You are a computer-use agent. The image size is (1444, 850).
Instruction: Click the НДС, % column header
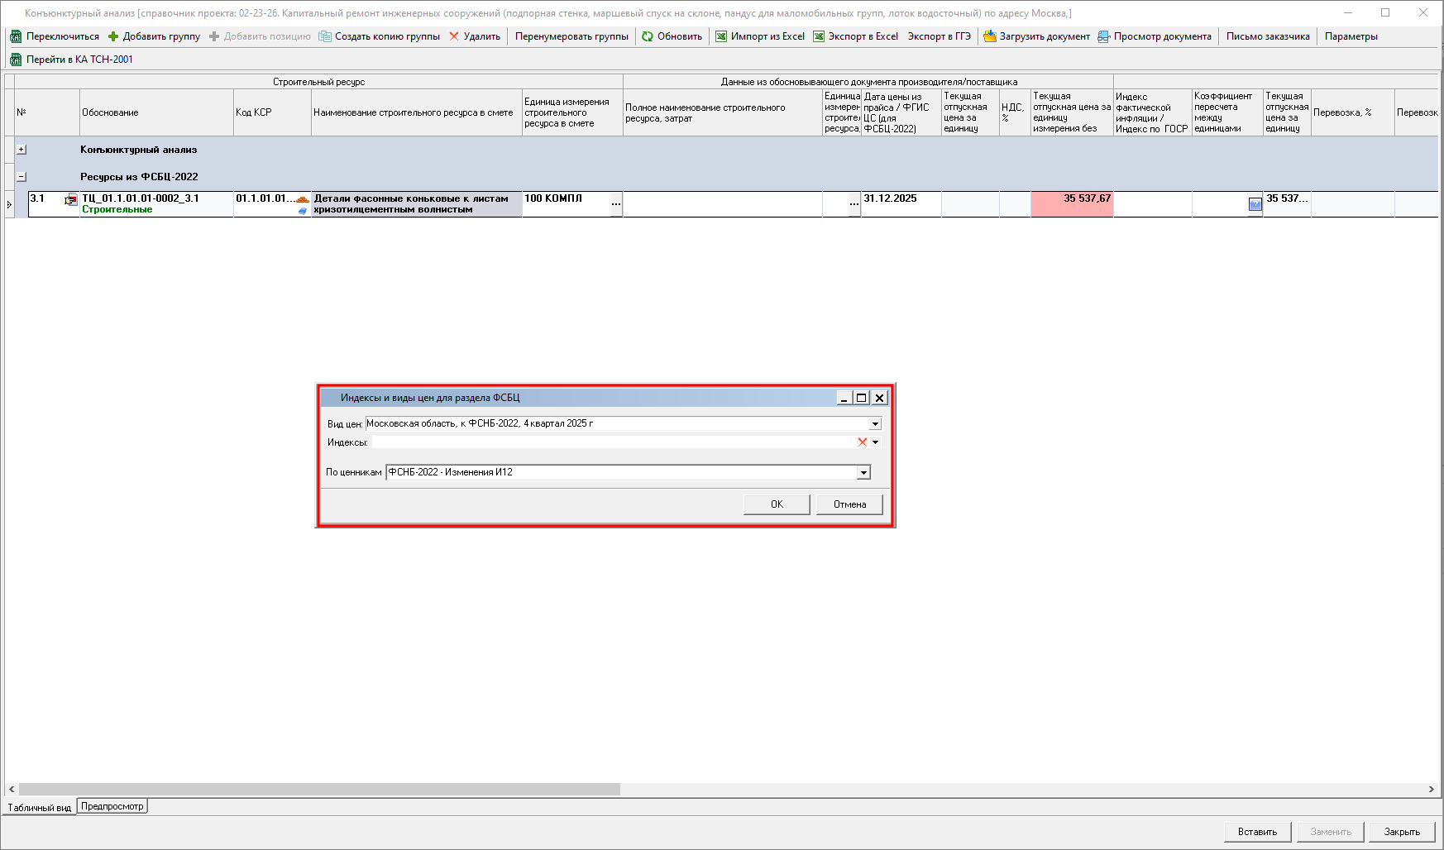(x=1015, y=112)
